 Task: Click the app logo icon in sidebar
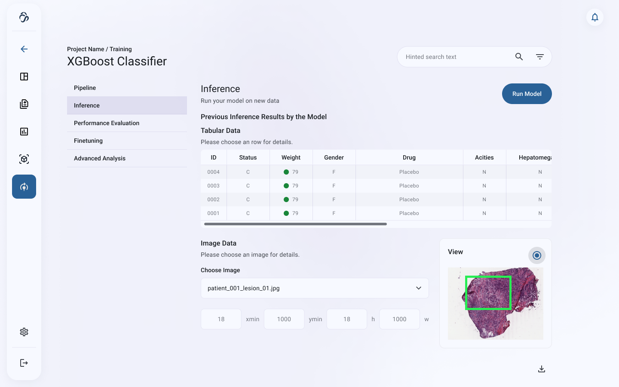pos(24,17)
